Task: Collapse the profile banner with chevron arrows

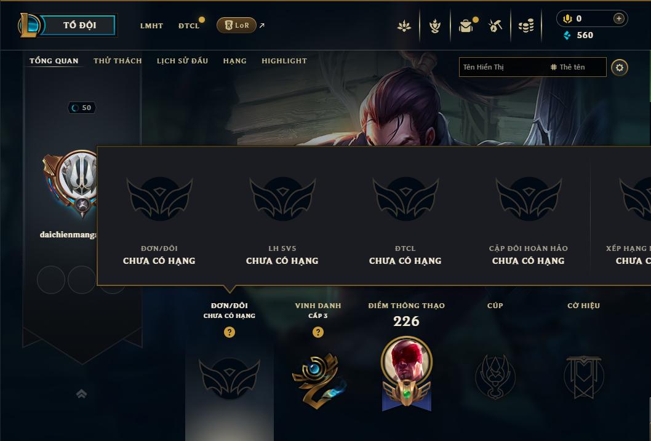Action: coord(81,394)
